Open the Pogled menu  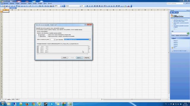point(18,4)
